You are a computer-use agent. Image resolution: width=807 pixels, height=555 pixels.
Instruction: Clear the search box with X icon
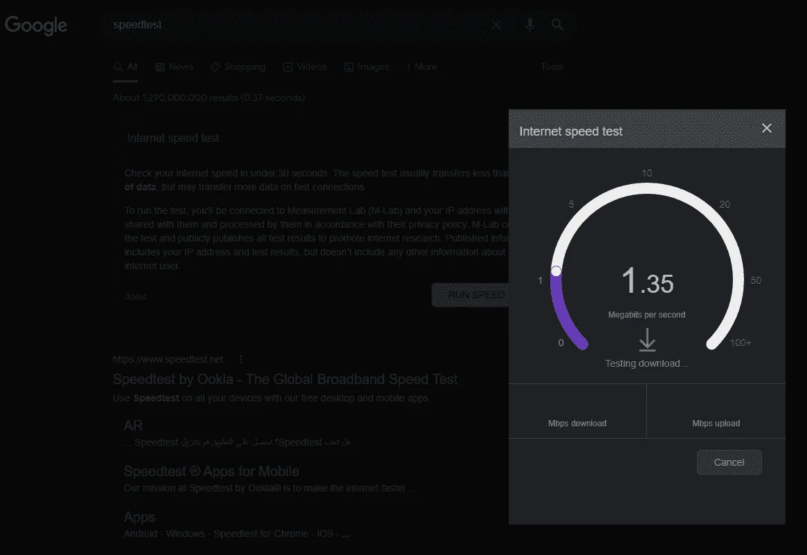coord(496,25)
